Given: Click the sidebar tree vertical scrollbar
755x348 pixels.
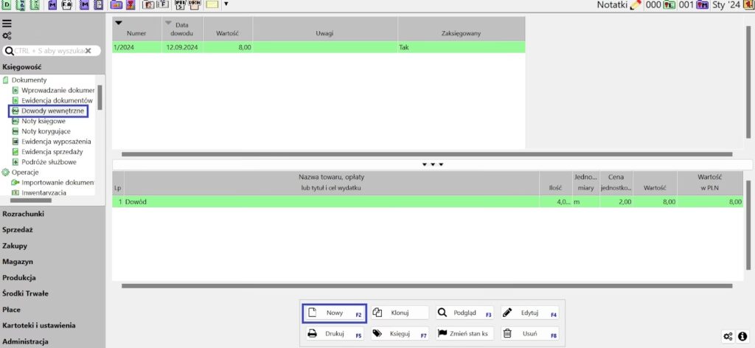Looking at the screenshot, I should click(x=100, y=97).
